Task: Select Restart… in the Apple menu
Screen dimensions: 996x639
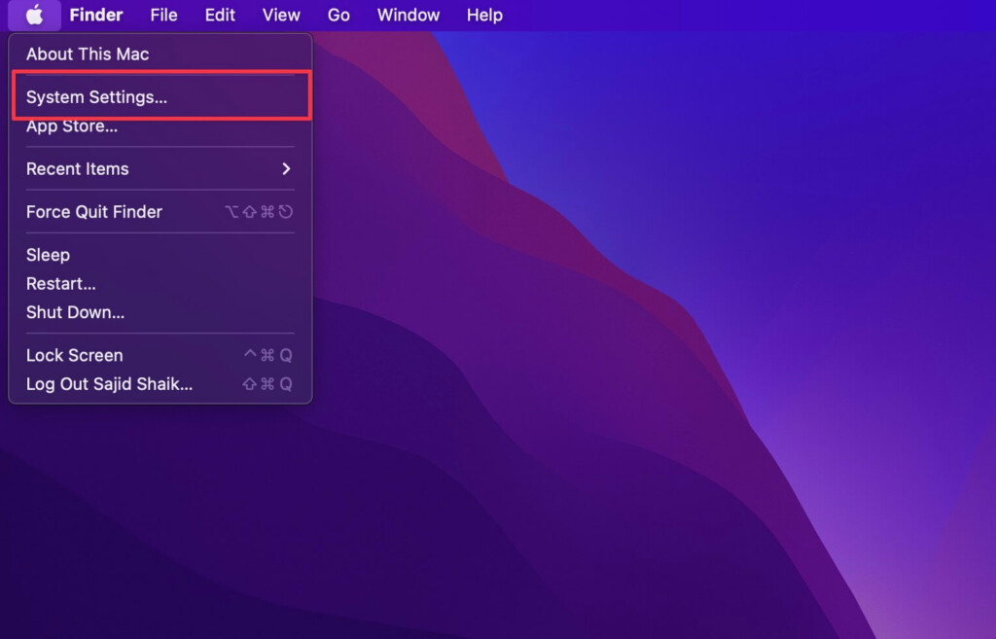Action: [x=160, y=283]
